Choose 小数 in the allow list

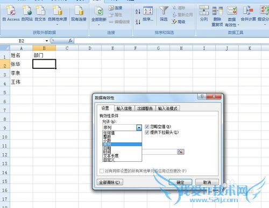tap(122, 140)
